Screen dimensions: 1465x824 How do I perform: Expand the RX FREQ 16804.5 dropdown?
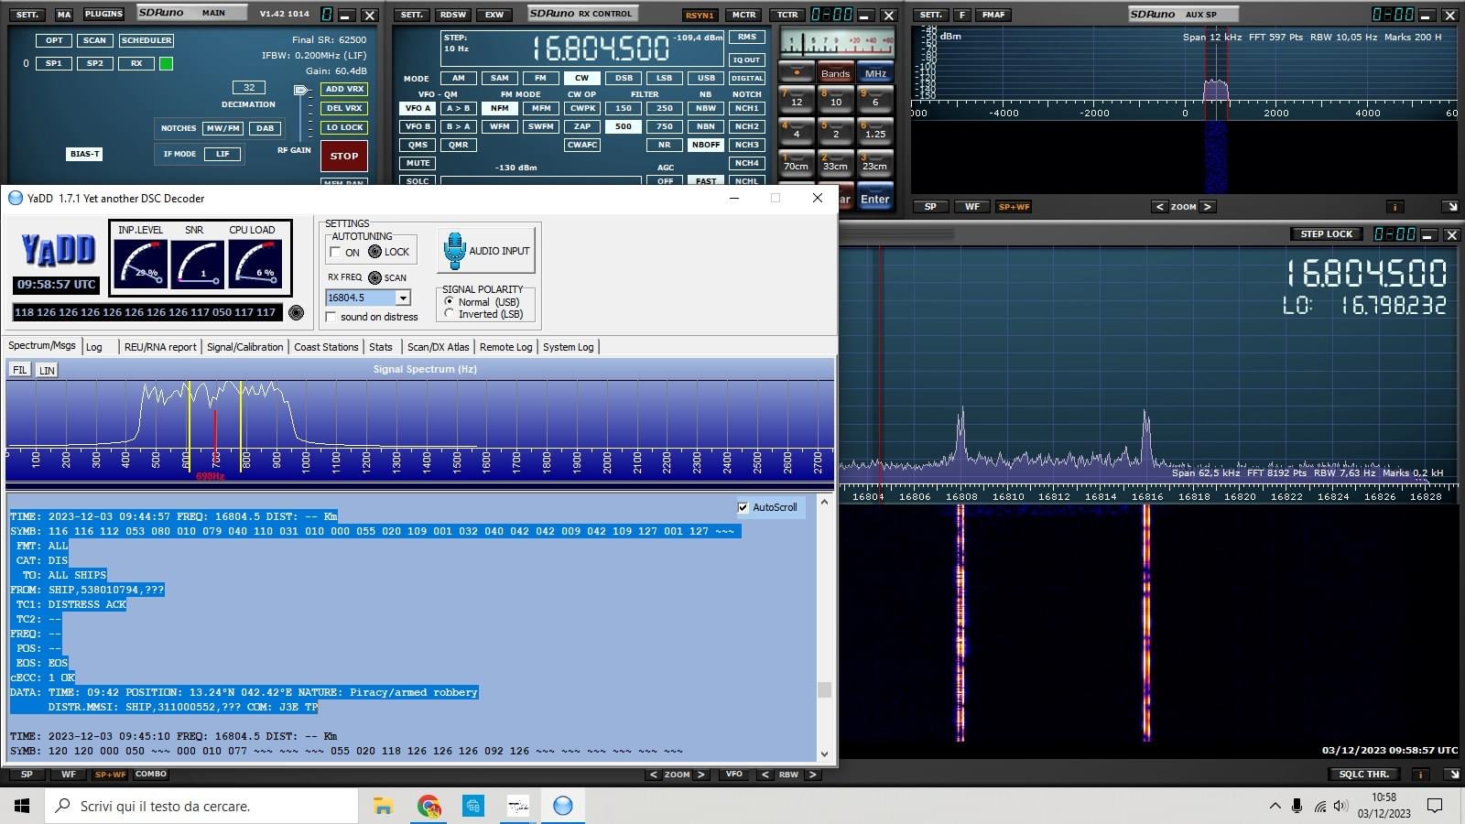(x=403, y=298)
